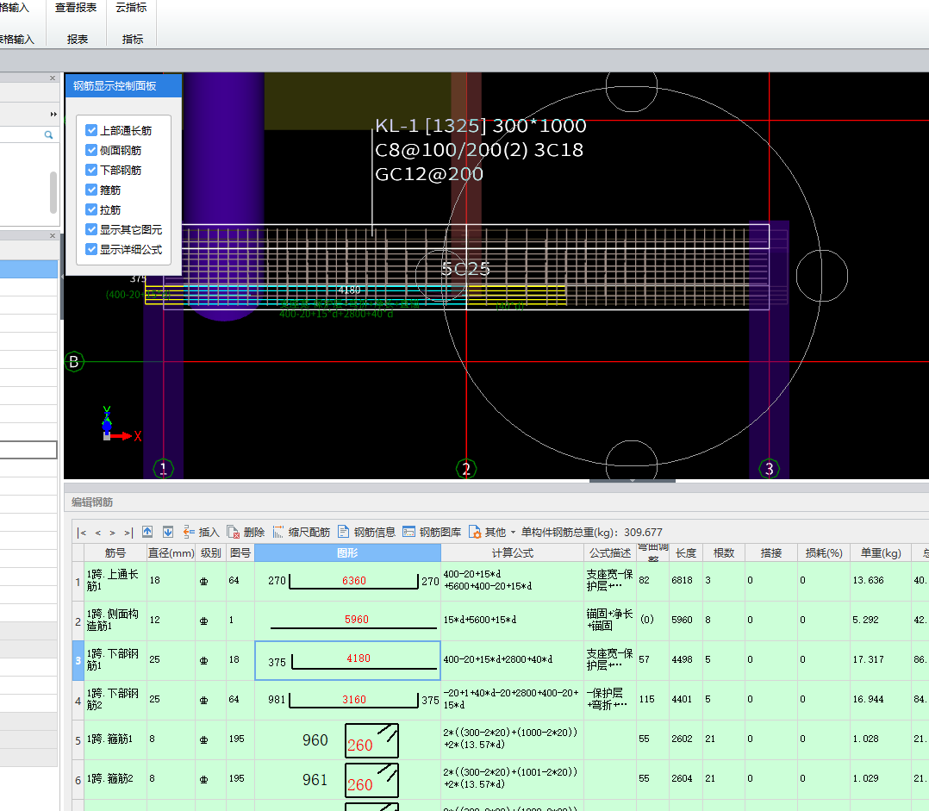Click 报表 ribbon group label
929x811 pixels.
pyautogui.click(x=78, y=39)
